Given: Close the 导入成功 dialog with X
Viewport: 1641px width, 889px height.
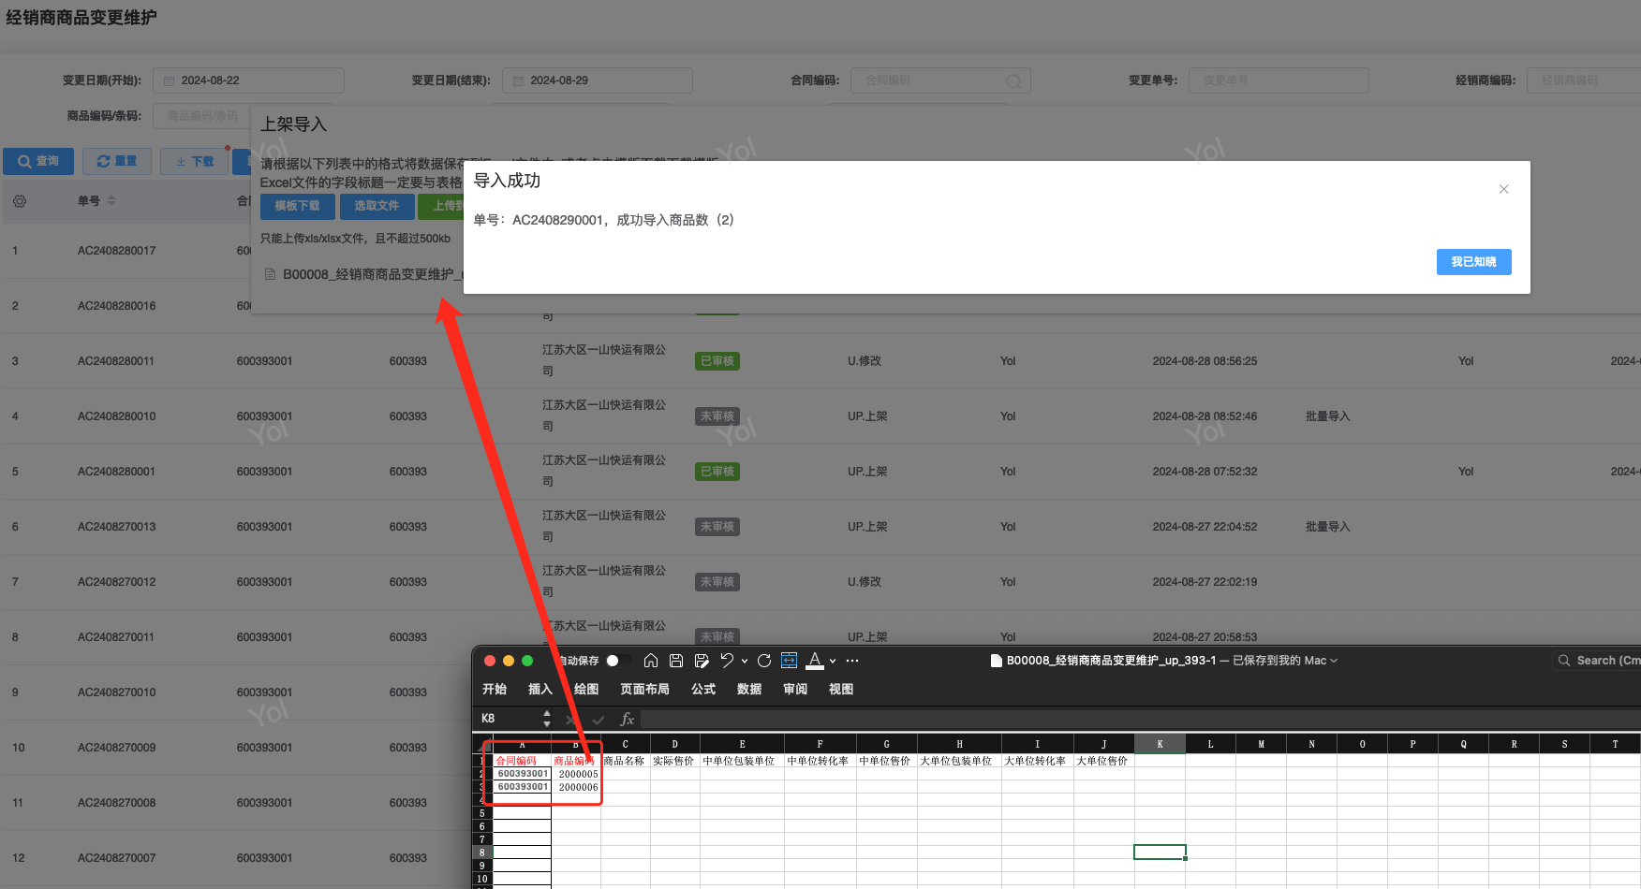Looking at the screenshot, I should [1503, 189].
